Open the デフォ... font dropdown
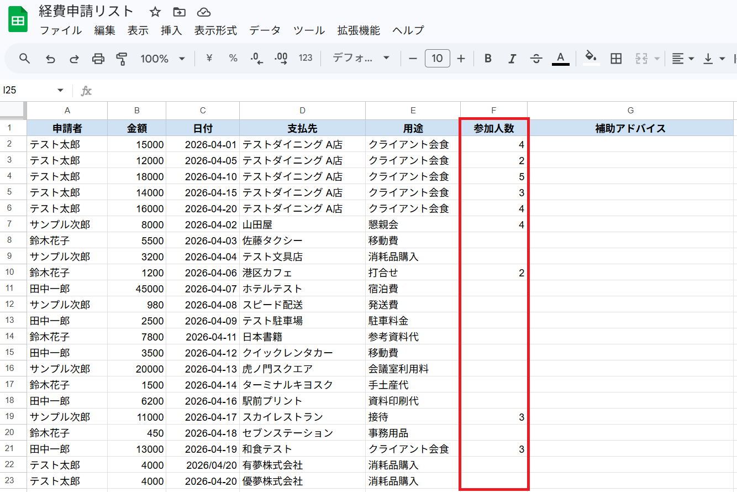 361,58
